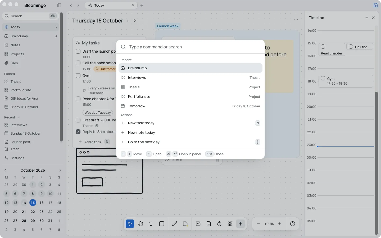
Task: Open Interviews from recent results
Action: 190,77
